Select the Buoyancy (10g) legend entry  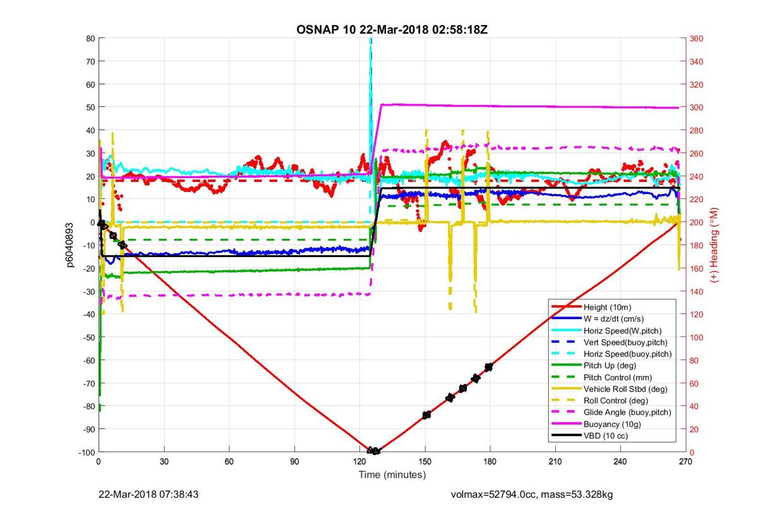pyautogui.click(x=612, y=424)
